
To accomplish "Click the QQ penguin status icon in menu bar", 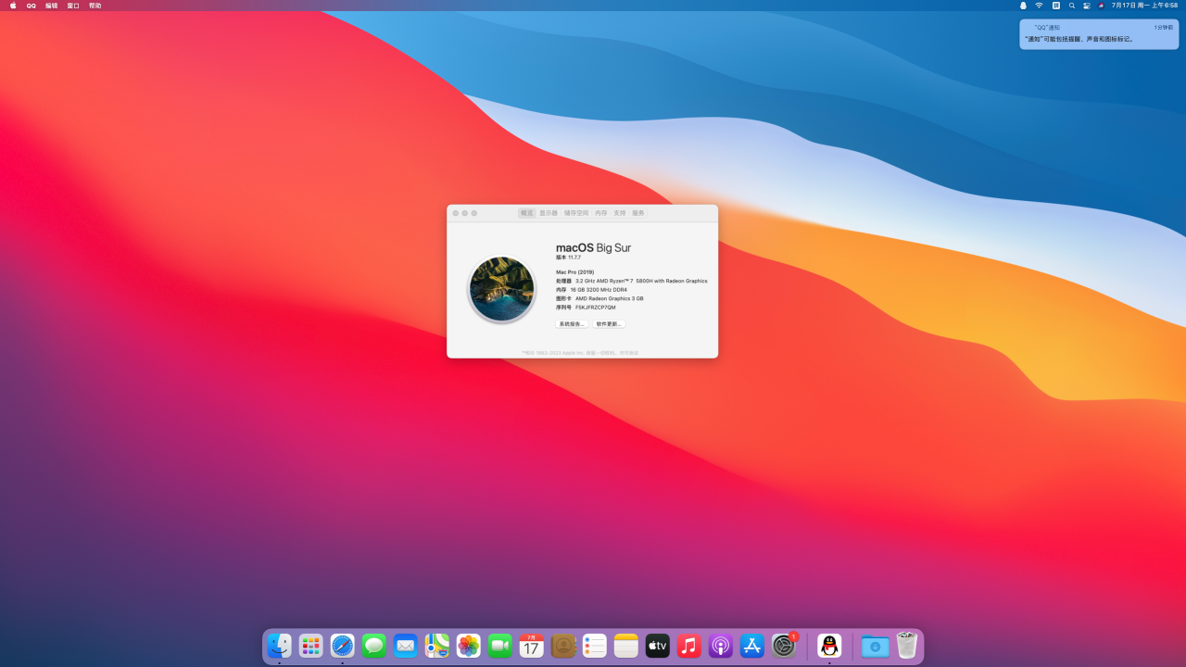I will 1023,6.
